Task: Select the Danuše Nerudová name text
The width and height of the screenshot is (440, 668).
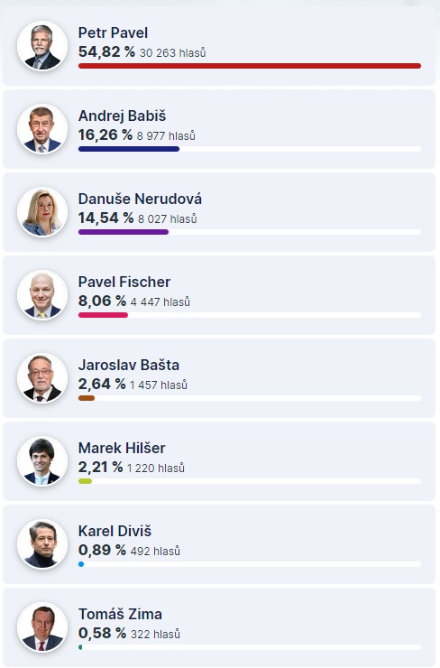Action: click(x=140, y=199)
